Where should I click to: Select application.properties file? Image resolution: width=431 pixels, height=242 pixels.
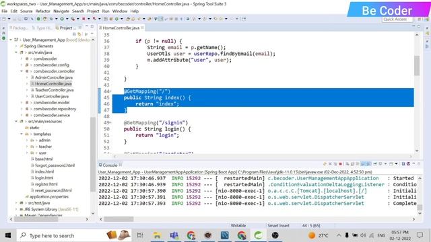49,197
